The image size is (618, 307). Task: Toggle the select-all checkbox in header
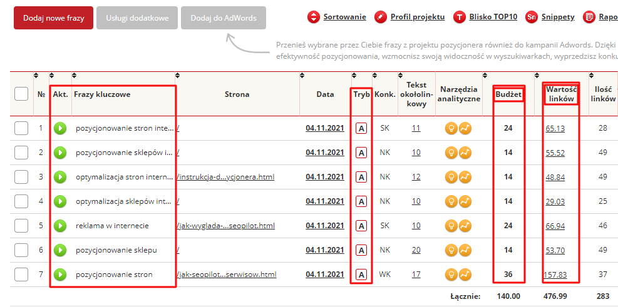tap(21, 94)
